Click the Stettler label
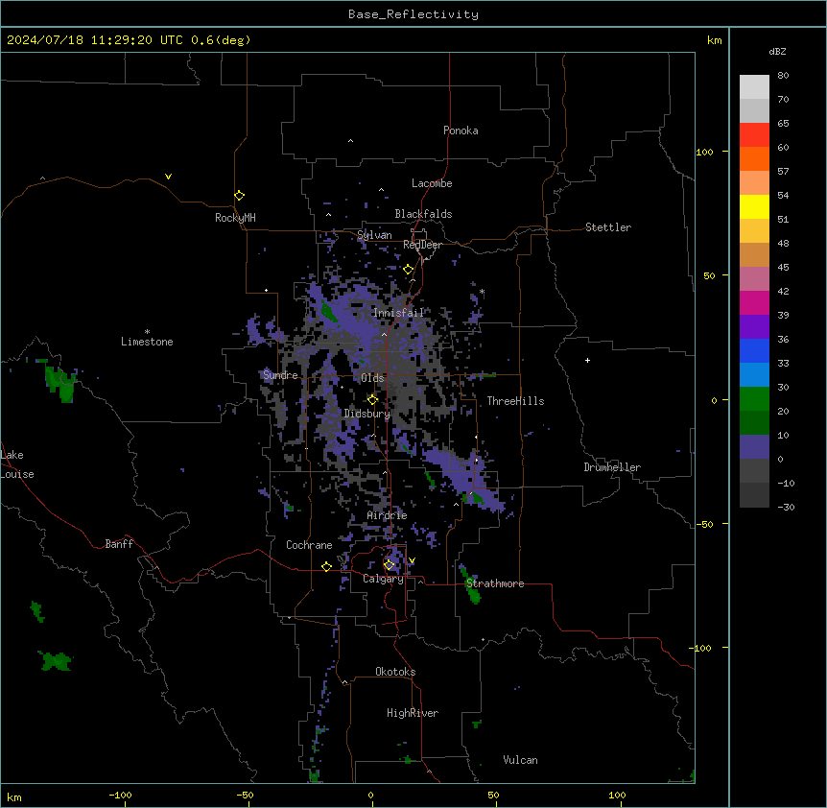Image resolution: width=827 pixels, height=808 pixels. 608,227
